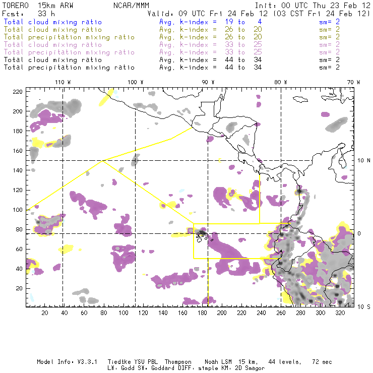
Task: Click the blue 'sm= 2' value
Action: click(x=329, y=22)
